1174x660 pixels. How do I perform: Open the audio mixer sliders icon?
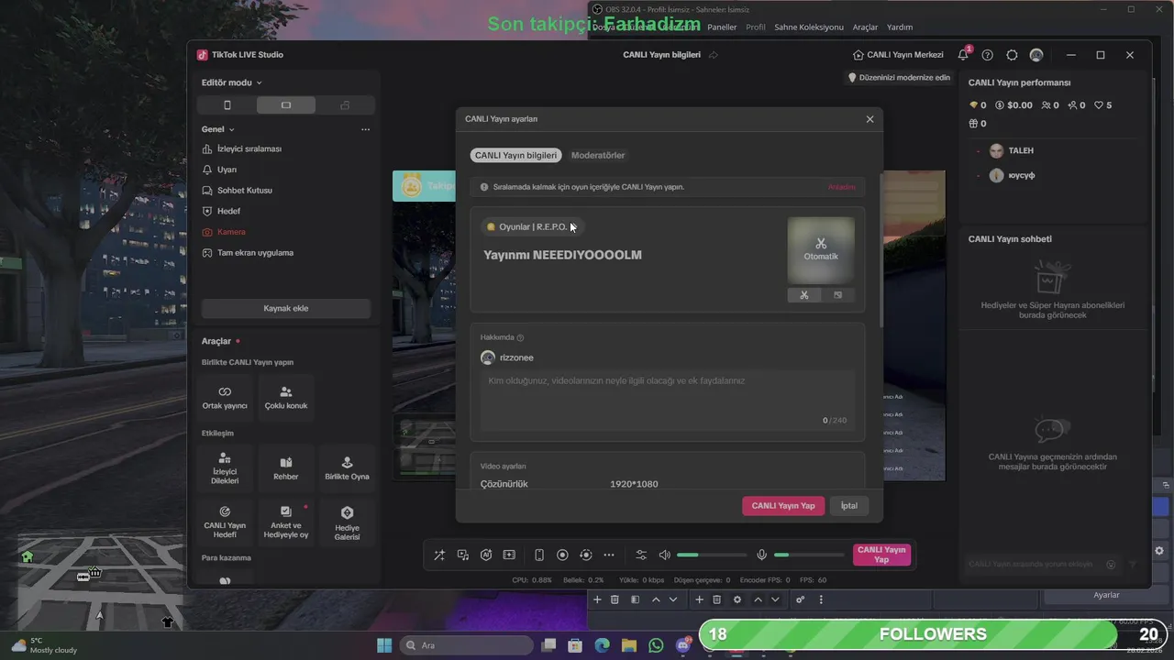(x=641, y=555)
